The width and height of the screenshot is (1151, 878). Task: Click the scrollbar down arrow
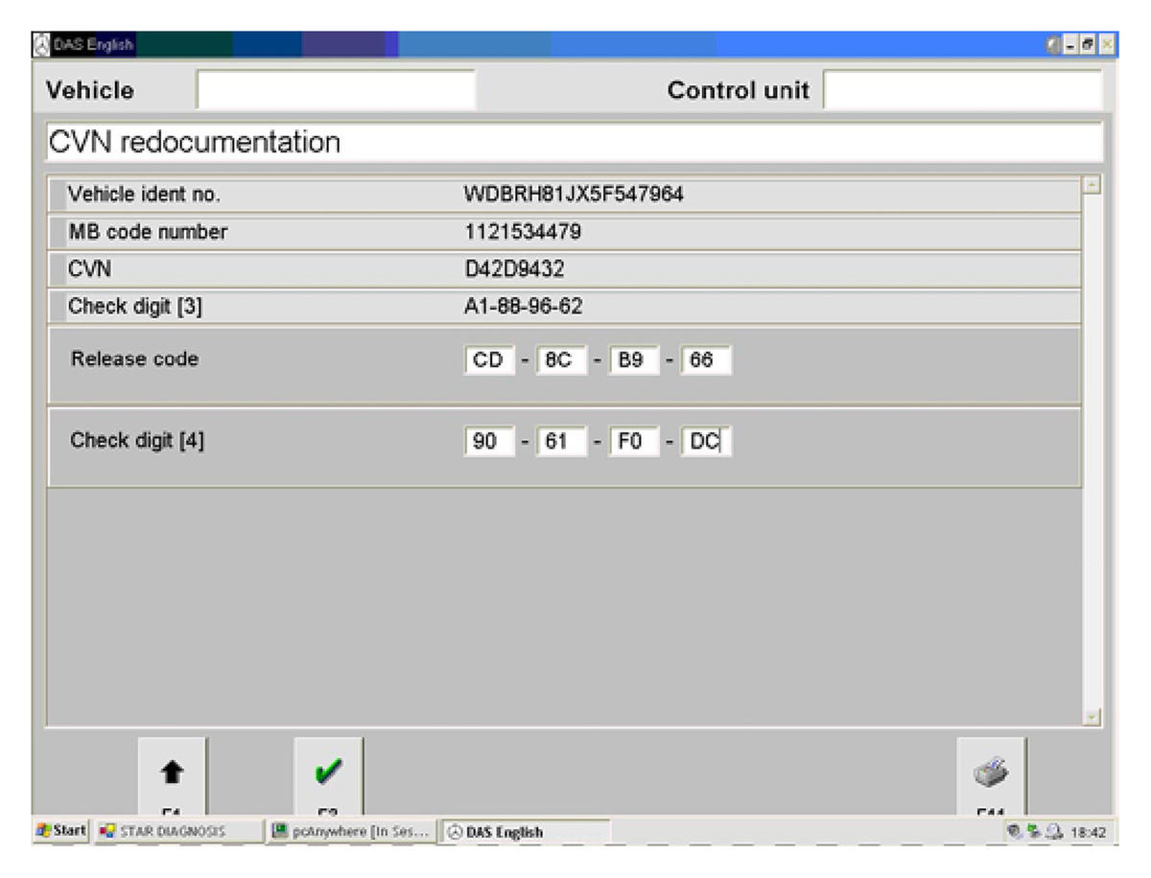point(1092,716)
